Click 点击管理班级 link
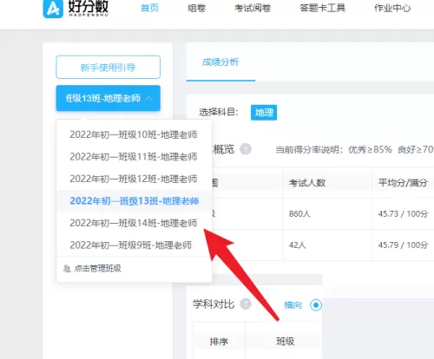Screen dimensions: 434x359 [x=97, y=269]
